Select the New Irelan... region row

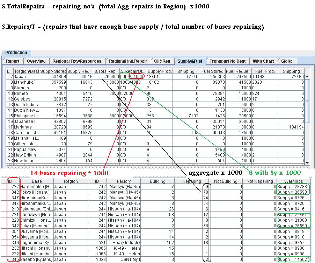[155, 161]
